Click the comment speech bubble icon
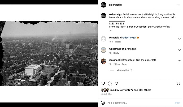Viewport: 183px width, 107px height. 110,83
